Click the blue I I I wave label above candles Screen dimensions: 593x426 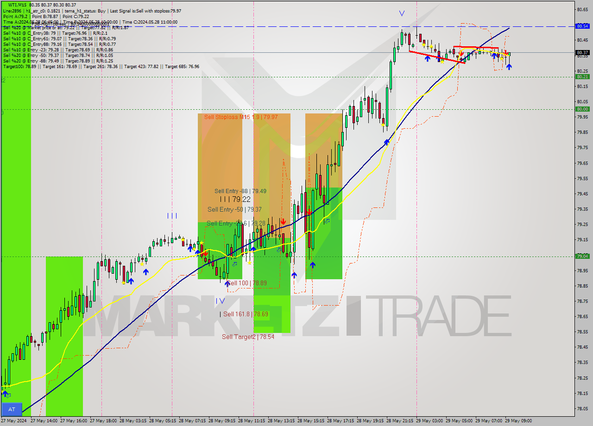pyautogui.click(x=172, y=215)
